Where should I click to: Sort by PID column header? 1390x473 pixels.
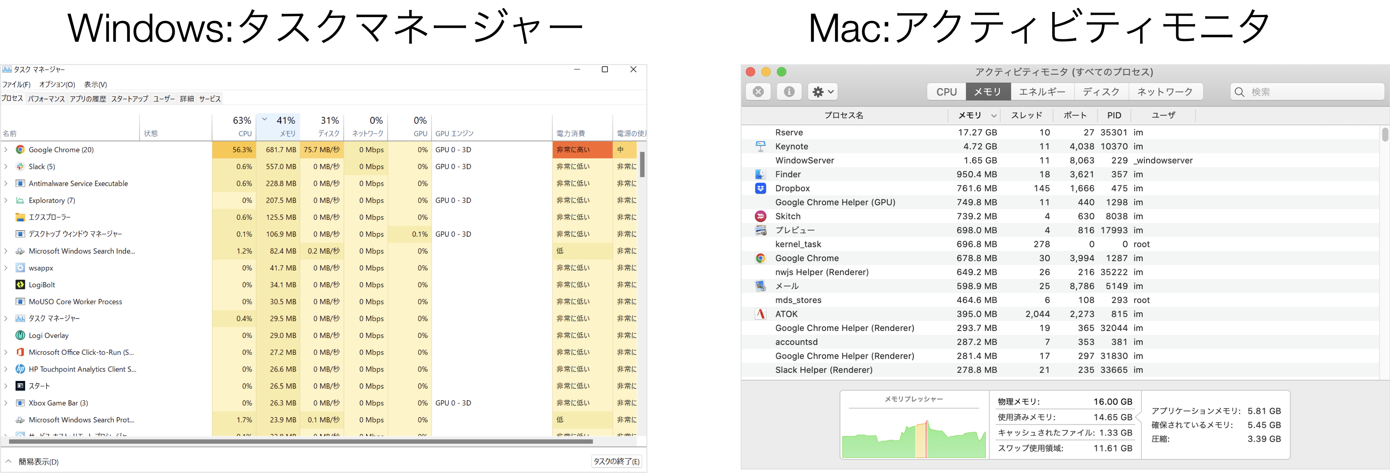click(x=1114, y=115)
